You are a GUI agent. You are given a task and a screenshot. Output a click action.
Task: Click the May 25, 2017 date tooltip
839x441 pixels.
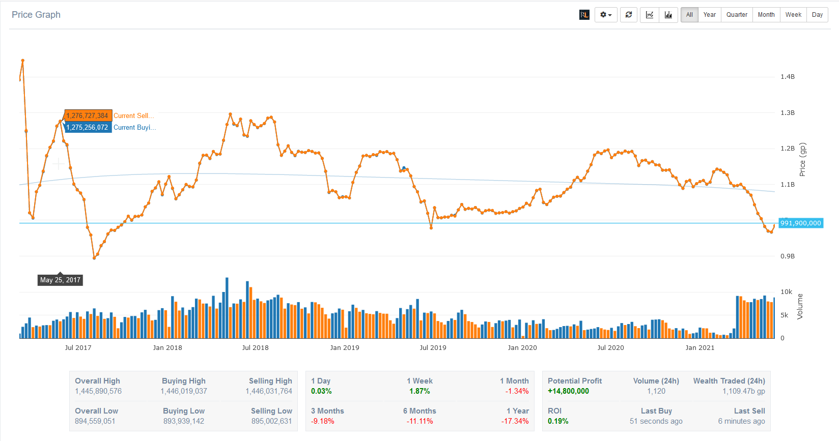point(60,280)
